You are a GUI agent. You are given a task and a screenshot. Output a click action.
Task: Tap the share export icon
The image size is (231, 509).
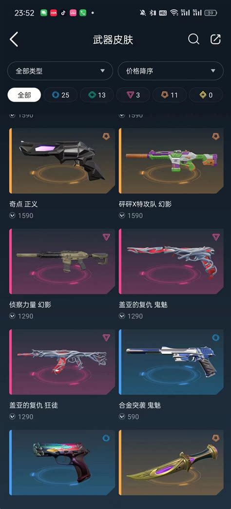215,39
